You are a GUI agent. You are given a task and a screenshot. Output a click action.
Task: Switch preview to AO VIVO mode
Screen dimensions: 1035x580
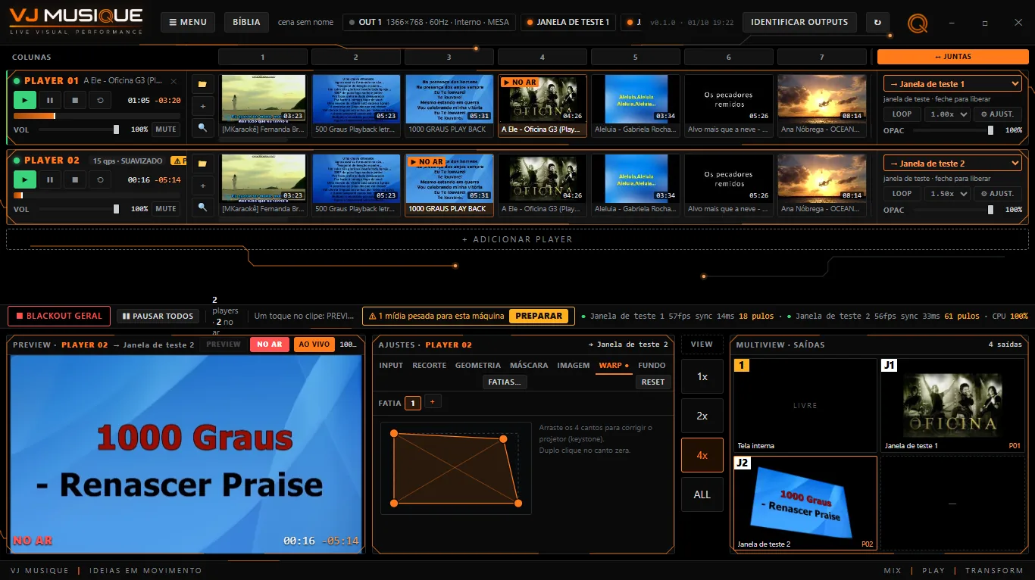(314, 345)
